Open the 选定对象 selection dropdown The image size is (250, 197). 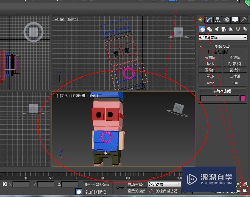tap(164, 184)
